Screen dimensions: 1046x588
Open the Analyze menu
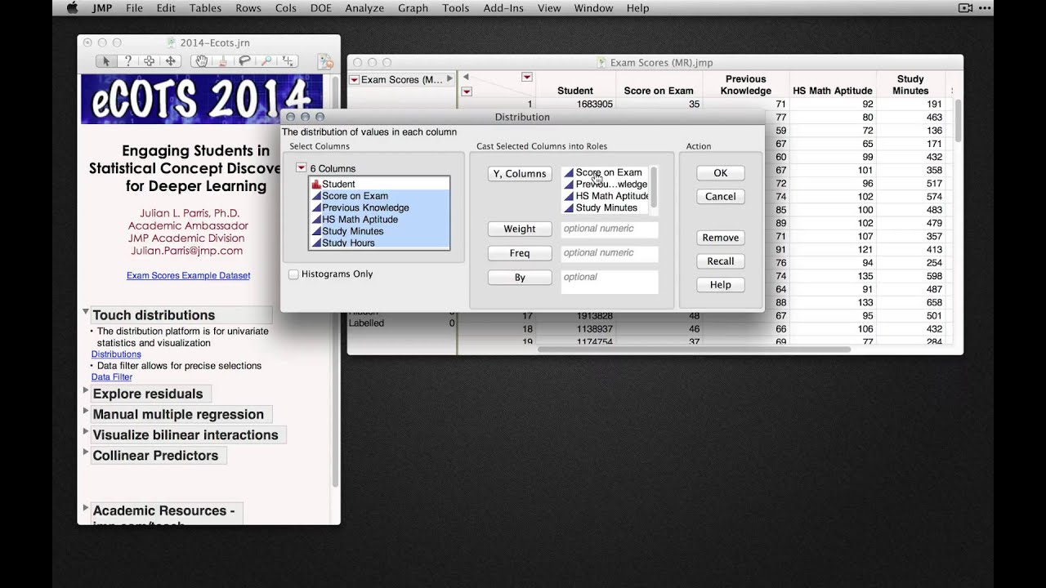[x=364, y=8]
